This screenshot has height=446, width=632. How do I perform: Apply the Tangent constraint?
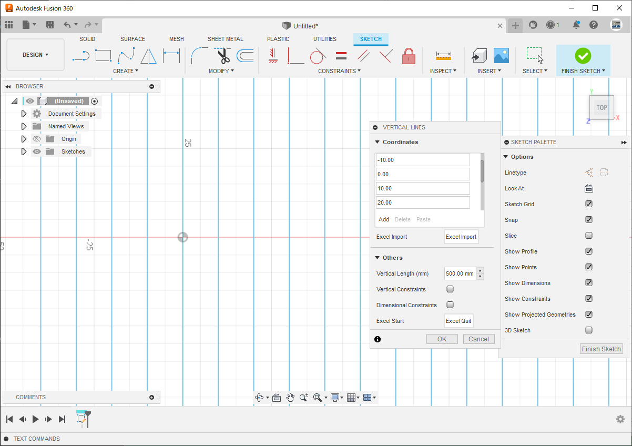318,55
